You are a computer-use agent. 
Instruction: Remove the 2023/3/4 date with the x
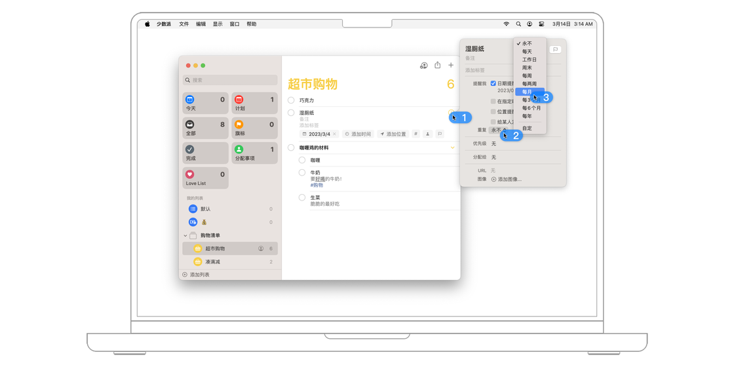(334, 134)
